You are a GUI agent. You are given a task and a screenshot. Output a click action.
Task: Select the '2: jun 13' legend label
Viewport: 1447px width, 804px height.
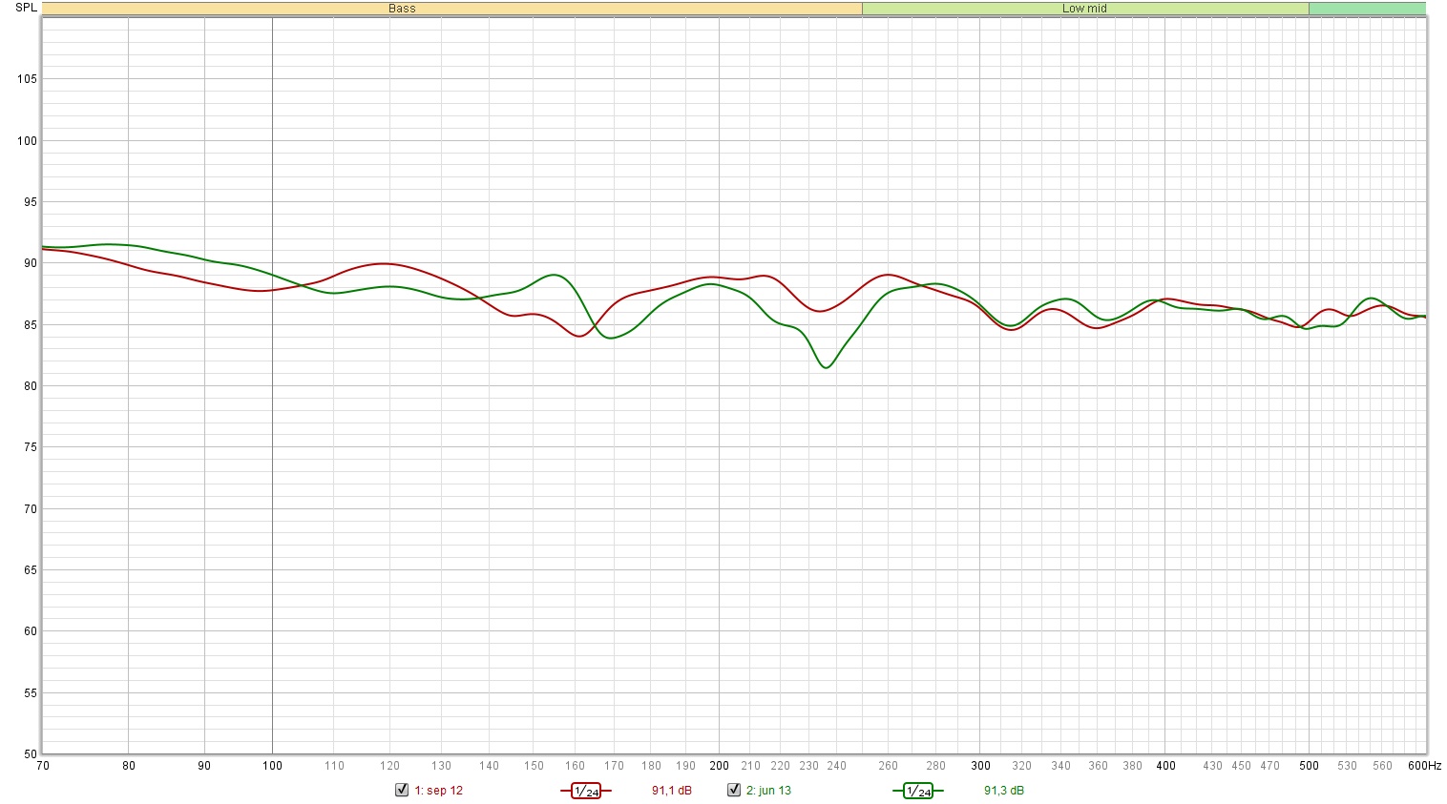768,791
